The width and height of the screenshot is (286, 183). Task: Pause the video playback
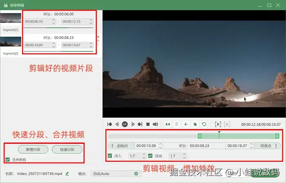click(125, 124)
